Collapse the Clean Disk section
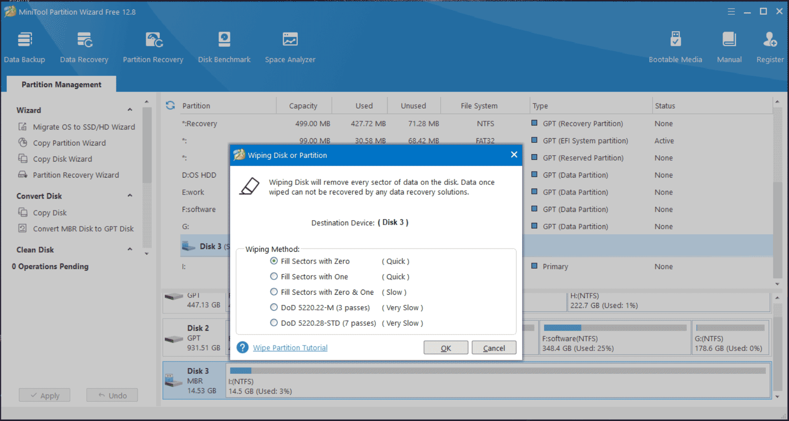The width and height of the screenshot is (789, 421). 130,249
